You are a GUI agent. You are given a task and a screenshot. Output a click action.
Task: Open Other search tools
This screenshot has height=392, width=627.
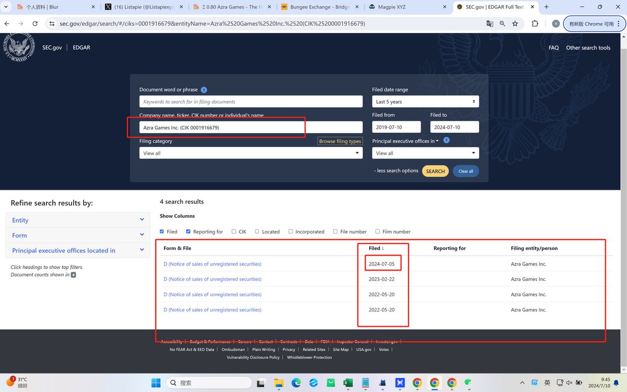coord(588,48)
